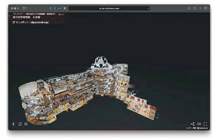Switch to walk-through inside view icon

pos(14,124)
